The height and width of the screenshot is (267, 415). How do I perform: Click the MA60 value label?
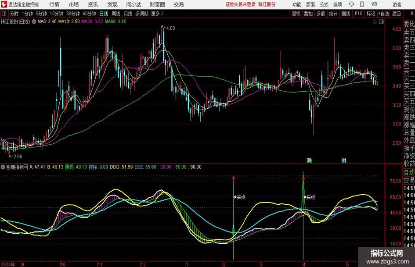[115, 21]
